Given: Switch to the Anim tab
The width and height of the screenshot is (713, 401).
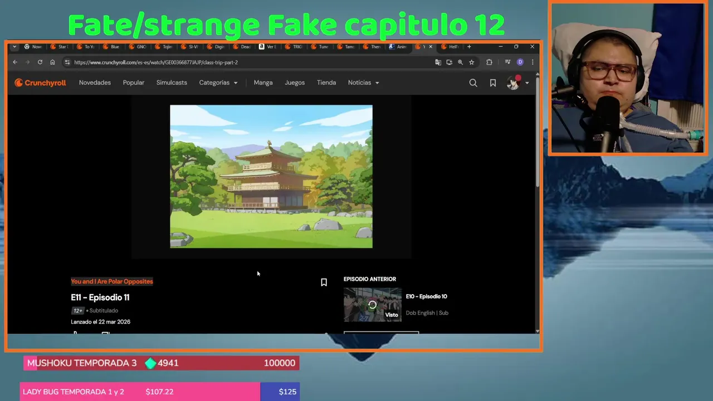Looking at the screenshot, I should (398, 47).
